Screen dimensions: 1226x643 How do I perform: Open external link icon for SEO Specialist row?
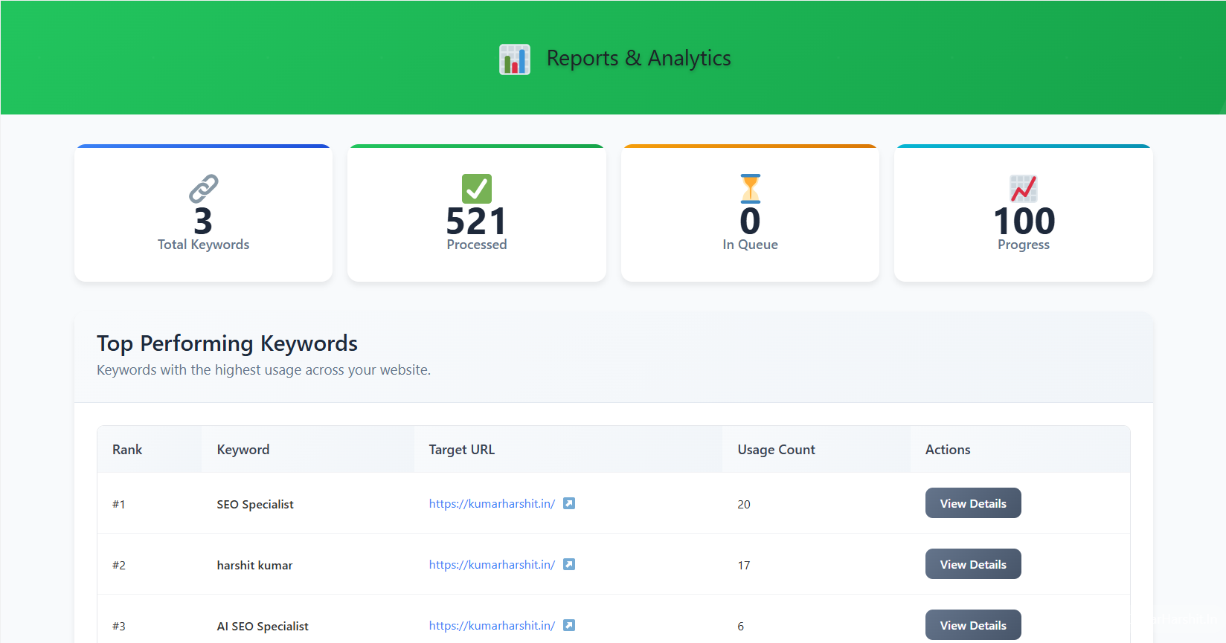[569, 504]
